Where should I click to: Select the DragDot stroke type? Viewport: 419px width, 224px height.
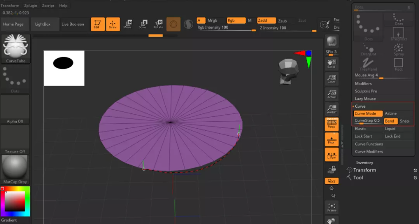pyautogui.click(x=369, y=50)
